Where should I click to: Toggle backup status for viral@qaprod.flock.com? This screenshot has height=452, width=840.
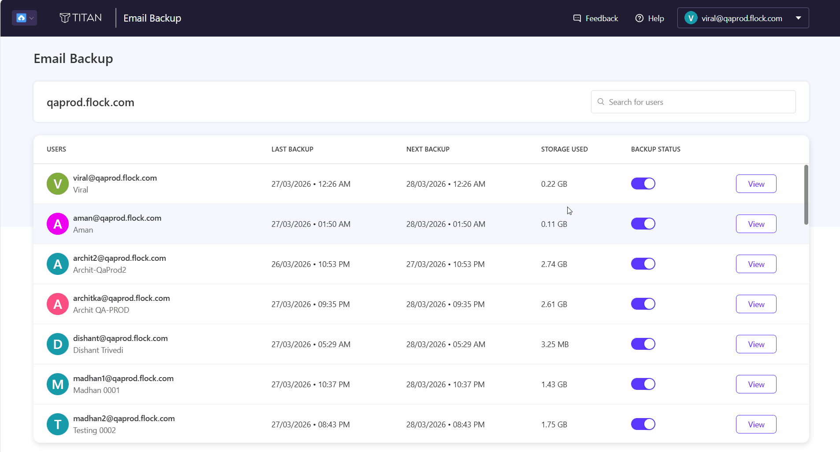click(x=643, y=184)
